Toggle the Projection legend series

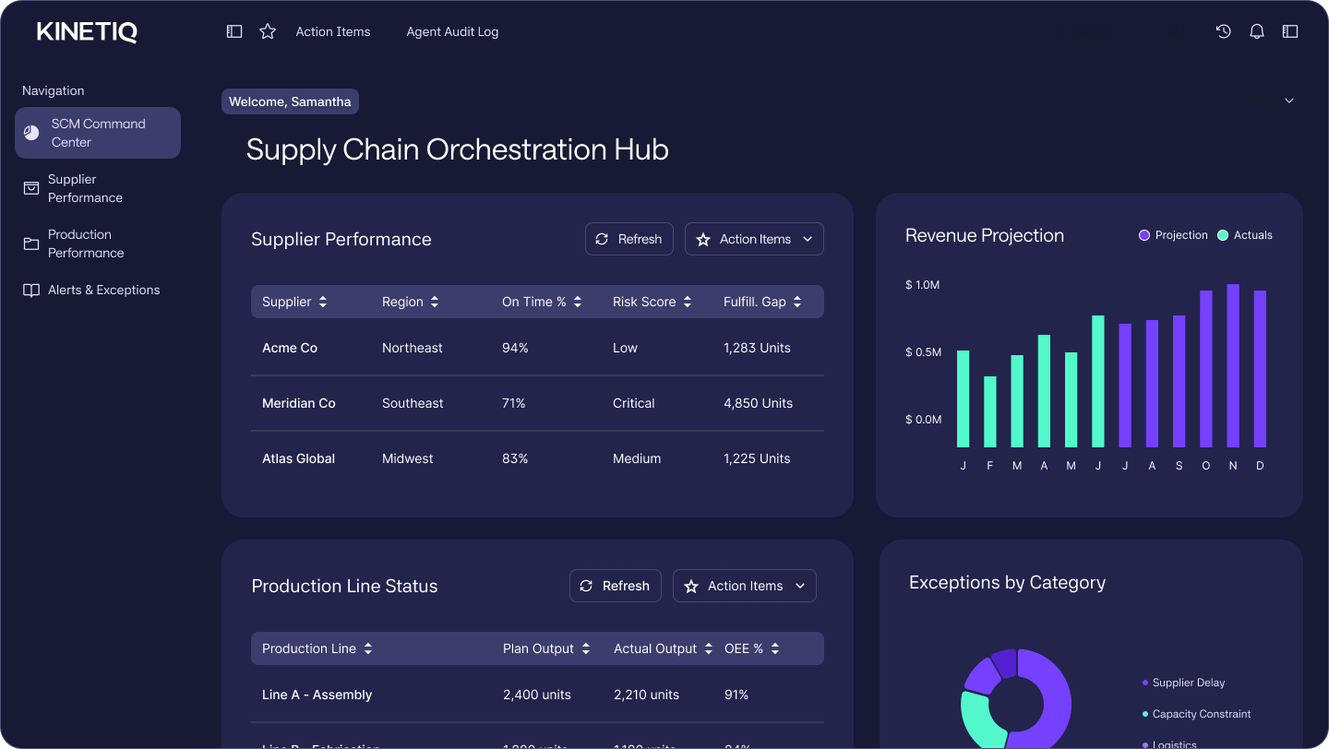pos(1173,235)
